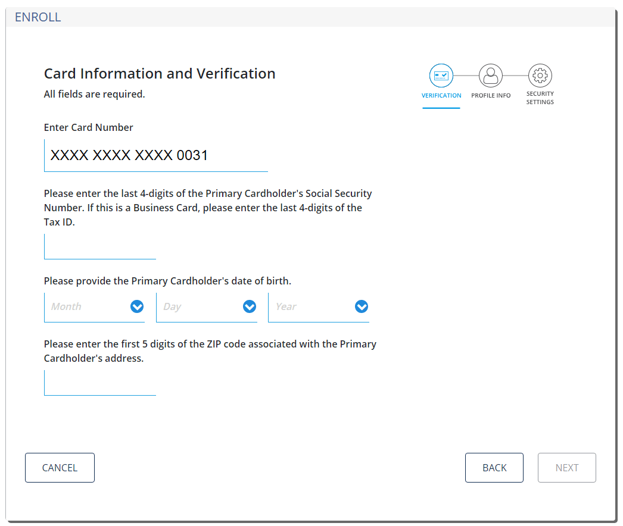Select the SECURITY SETTINGS step label
This screenshot has width=623, height=526.
[540, 98]
